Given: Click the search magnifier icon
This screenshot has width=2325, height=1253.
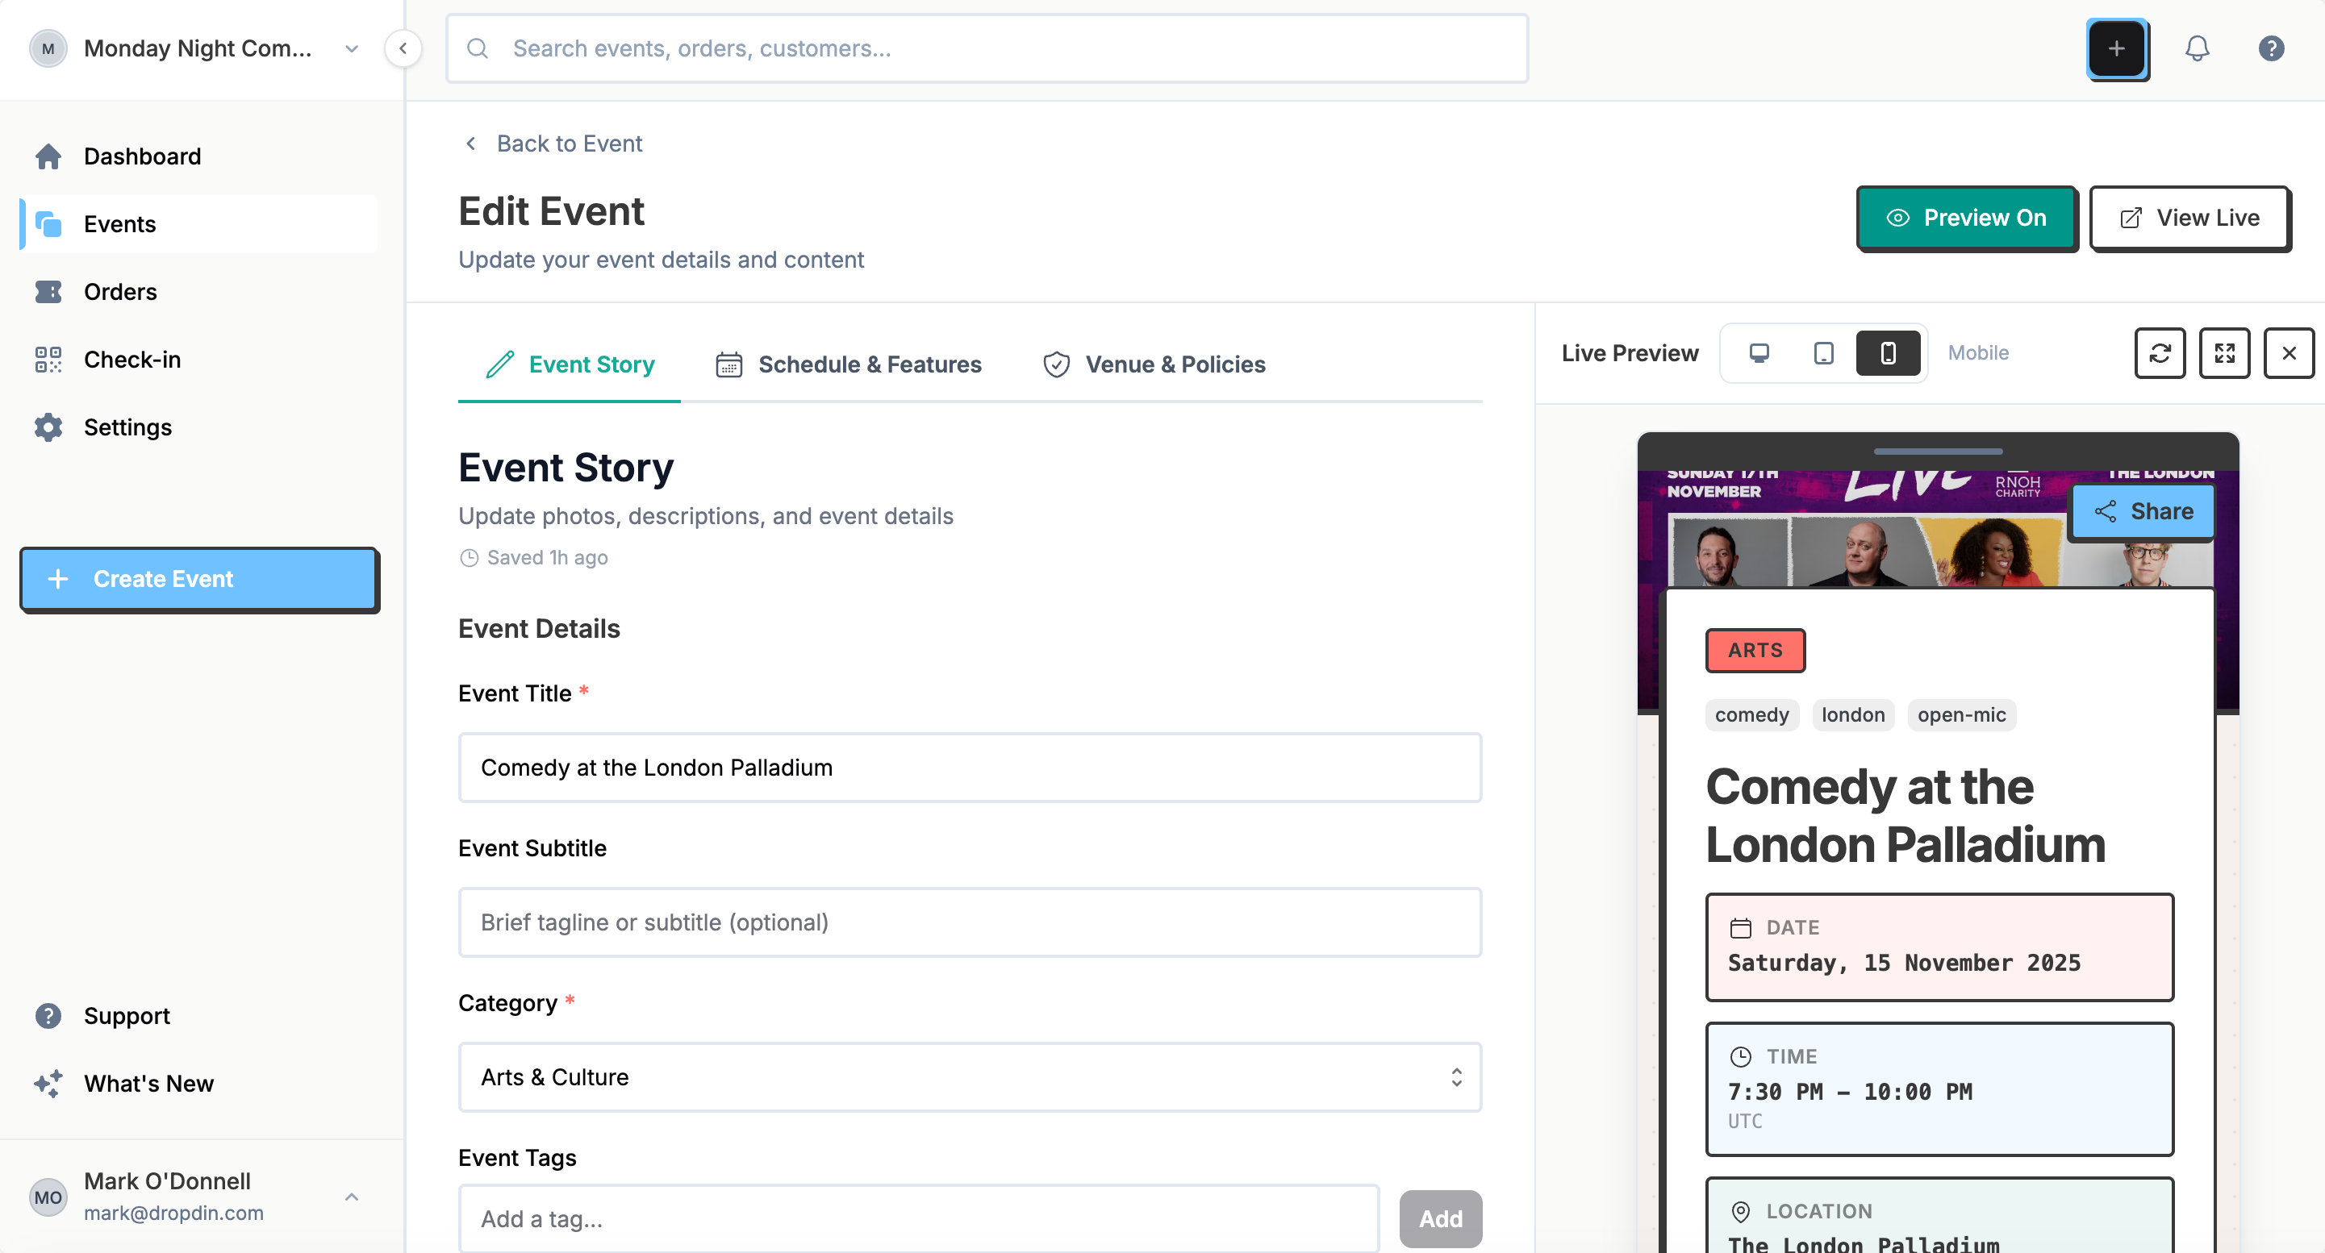Looking at the screenshot, I should [478, 48].
